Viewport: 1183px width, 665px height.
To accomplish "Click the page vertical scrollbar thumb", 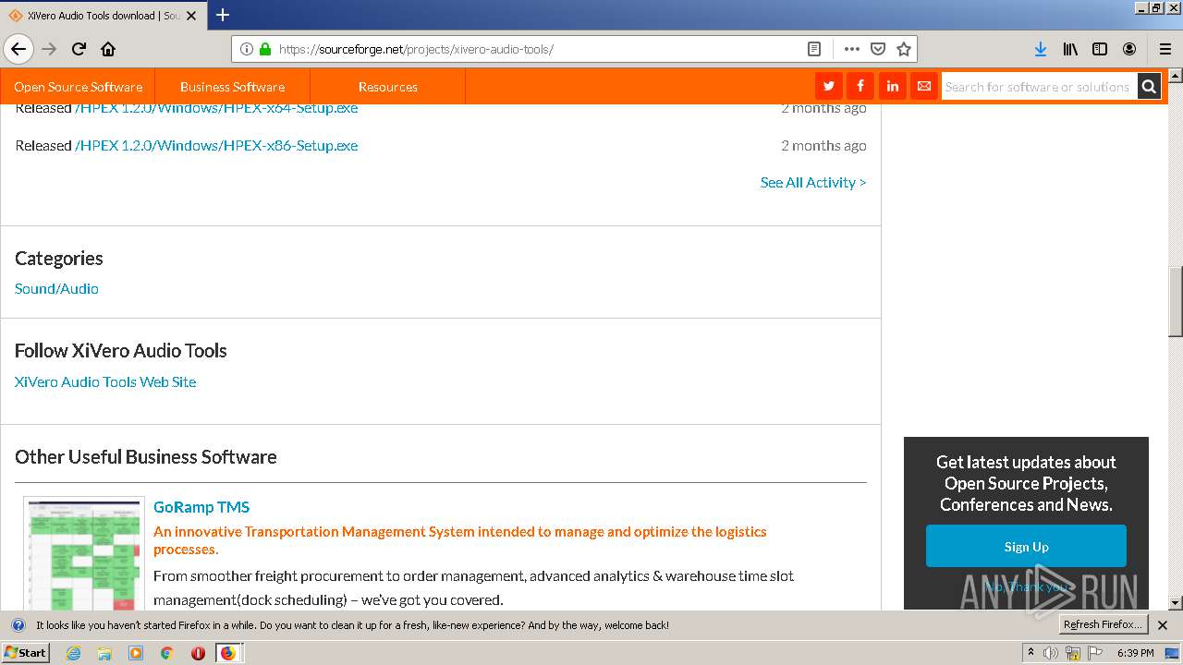I will 1175,301.
